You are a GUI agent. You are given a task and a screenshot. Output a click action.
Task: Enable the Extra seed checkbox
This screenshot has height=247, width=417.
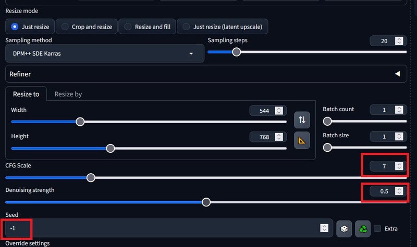[377, 228]
